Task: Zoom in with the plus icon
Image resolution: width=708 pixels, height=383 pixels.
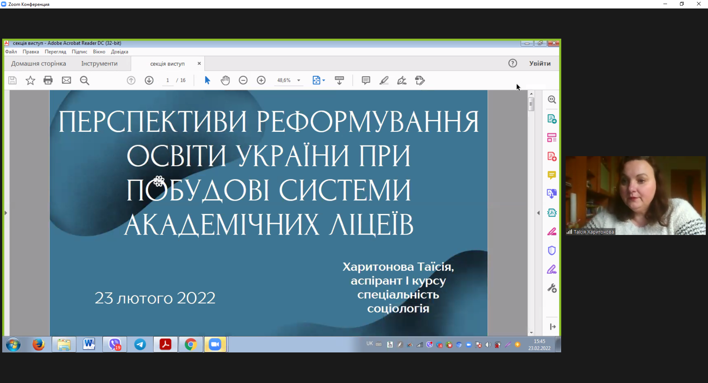Action: 261,80
